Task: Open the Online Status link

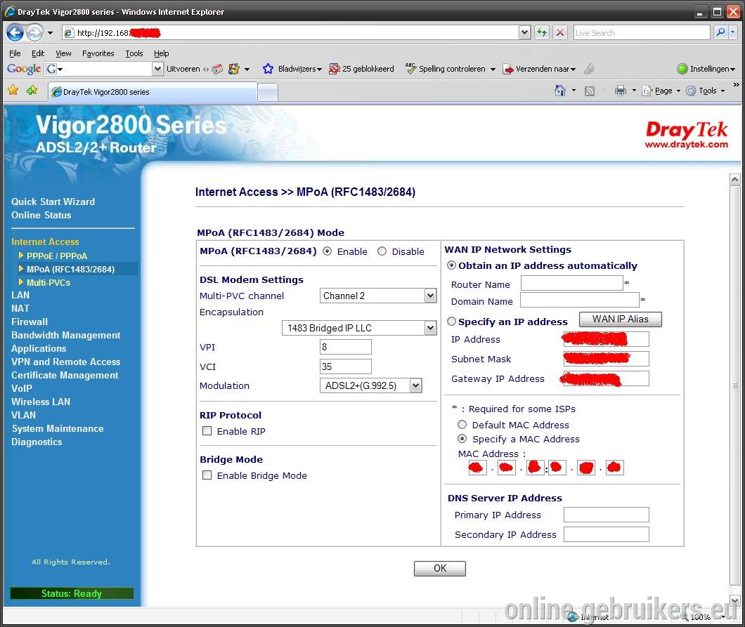Action: pyautogui.click(x=41, y=215)
